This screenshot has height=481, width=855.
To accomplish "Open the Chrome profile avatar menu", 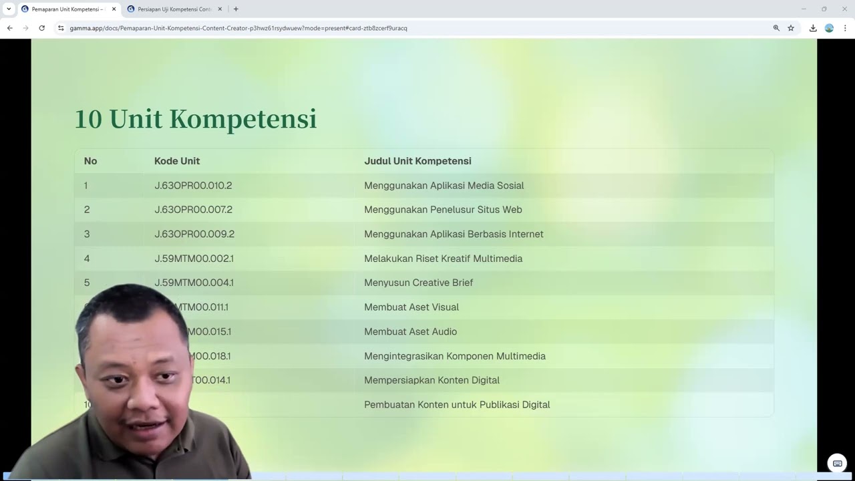I will tap(829, 28).
